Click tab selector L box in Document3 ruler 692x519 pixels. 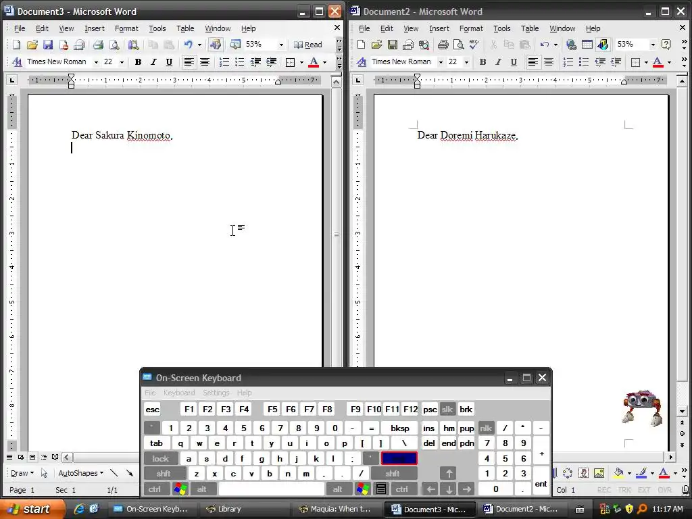[12, 80]
